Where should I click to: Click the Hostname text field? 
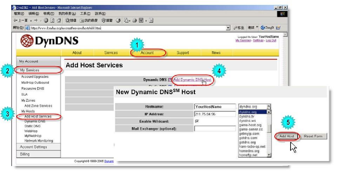(x=215, y=107)
